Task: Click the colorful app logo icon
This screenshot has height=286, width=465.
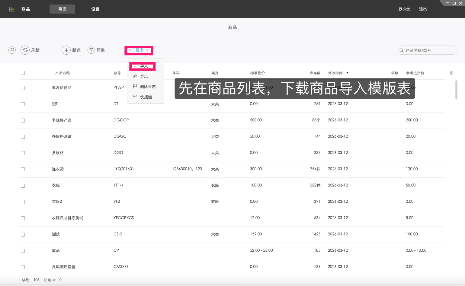Action: [x=11, y=9]
